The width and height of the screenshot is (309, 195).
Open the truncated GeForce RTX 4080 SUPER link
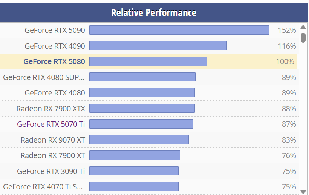(44, 77)
